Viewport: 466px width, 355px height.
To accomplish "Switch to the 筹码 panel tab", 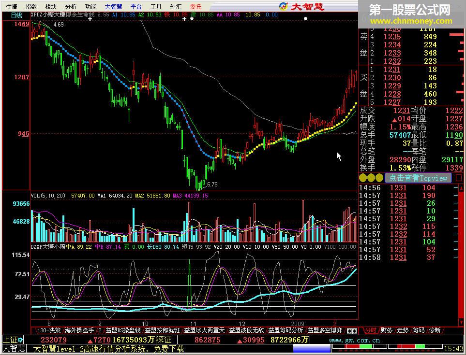I will tap(419, 330).
